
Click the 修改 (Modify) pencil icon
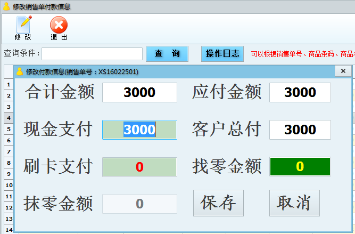tap(23, 25)
